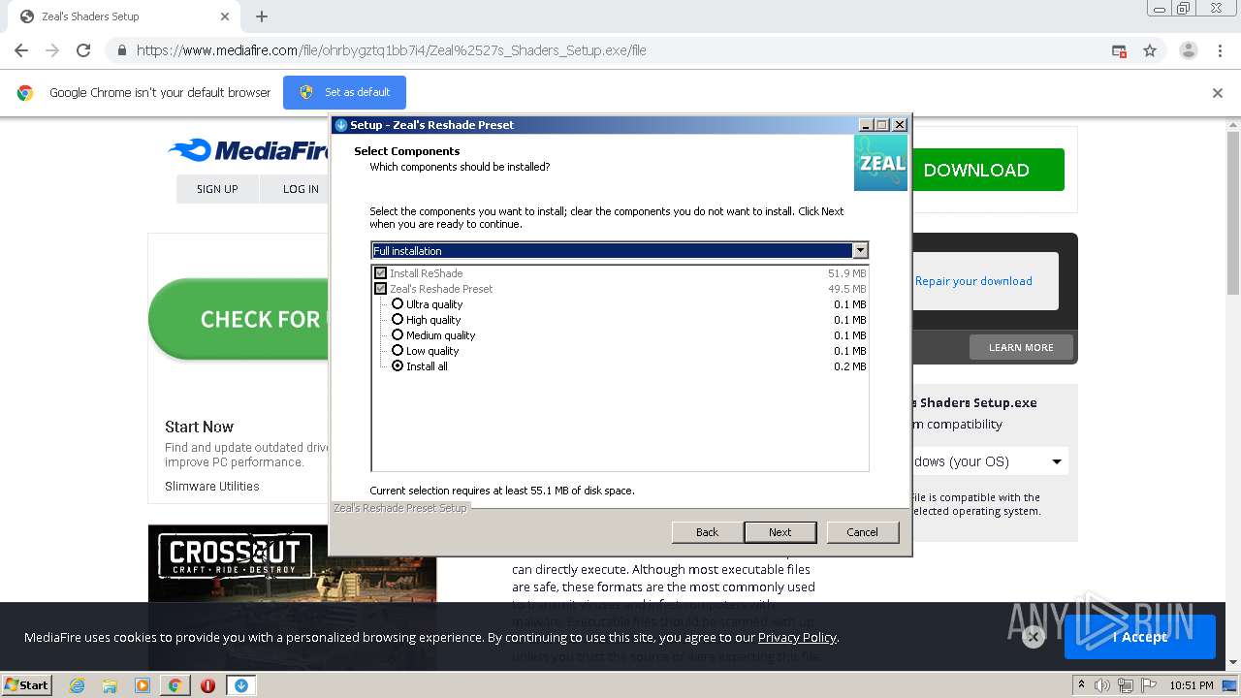The width and height of the screenshot is (1241, 698).
Task: Click the Start Now ad heading
Action: (x=199, y=427)
